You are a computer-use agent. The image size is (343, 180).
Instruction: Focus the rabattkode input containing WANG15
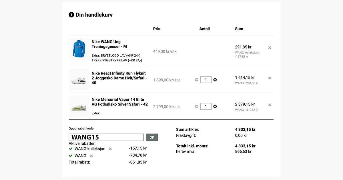106,137
